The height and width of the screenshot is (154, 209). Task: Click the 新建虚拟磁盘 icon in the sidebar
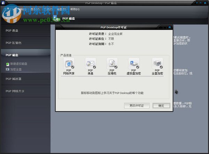8,64
